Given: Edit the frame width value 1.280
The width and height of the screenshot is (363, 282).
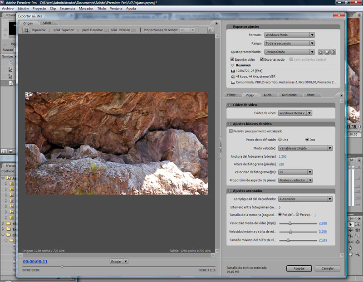Looking at the screenshot, I should pos(282,156).
